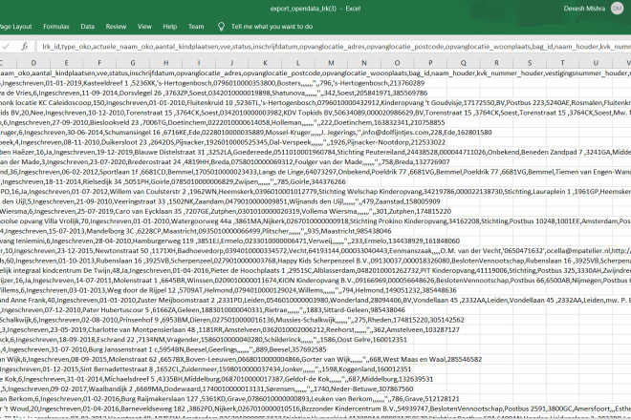Select column U header
The image size is (631, 420).
click(596, 63)
